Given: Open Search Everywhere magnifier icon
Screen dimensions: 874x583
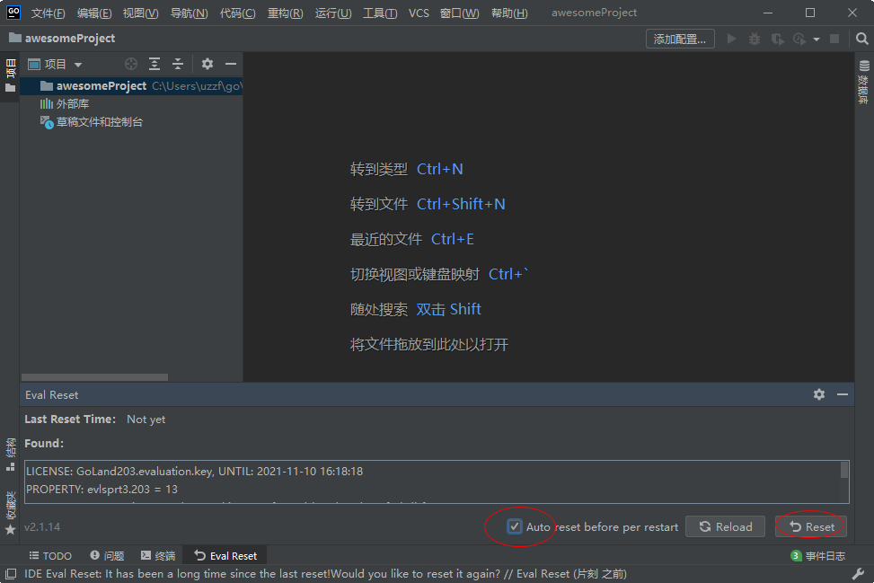Looking at the screenshot, I should [x=861, y=39].
